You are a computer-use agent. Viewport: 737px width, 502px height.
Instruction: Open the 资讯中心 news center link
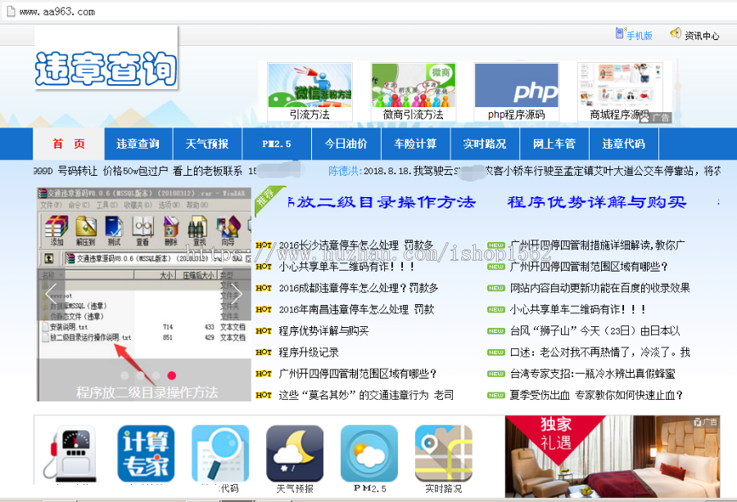(x=694, y=34)
